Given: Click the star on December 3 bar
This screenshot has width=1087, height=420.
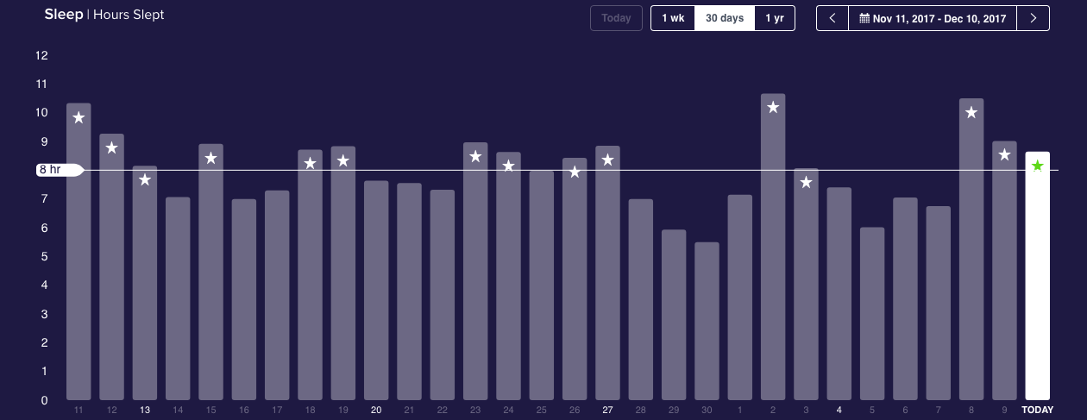Looking at the screenshot, I should 806,183.
